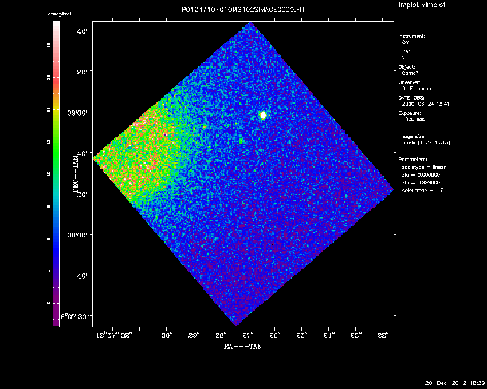The height and width of the screenshot is (389, 487).
Task: Click the vertical colour bar scale
Action: click(x=56, y=174)
